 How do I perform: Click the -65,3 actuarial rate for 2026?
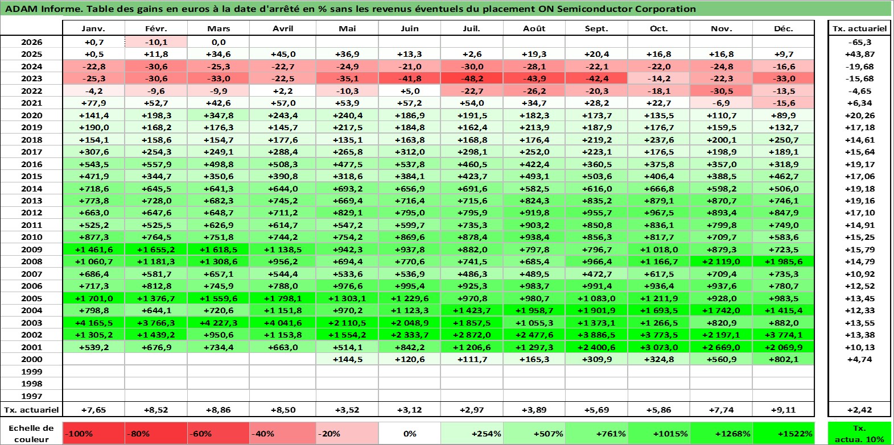click(859, 42)
